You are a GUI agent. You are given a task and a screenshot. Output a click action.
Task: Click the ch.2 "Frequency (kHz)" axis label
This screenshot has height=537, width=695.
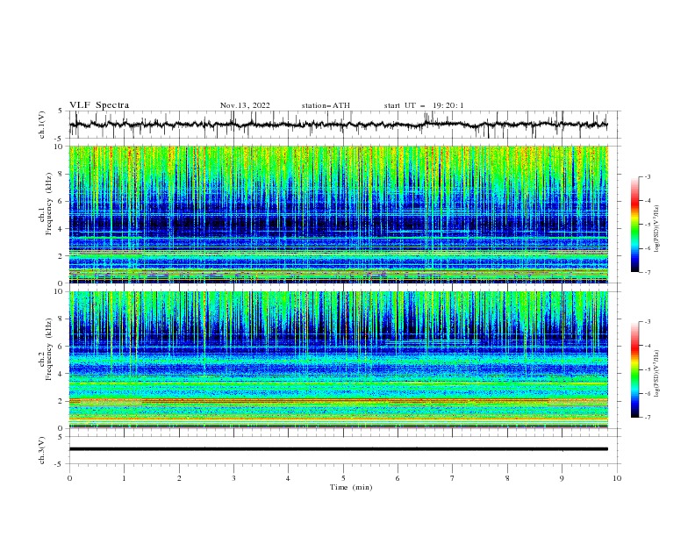(x=49, y=348)
